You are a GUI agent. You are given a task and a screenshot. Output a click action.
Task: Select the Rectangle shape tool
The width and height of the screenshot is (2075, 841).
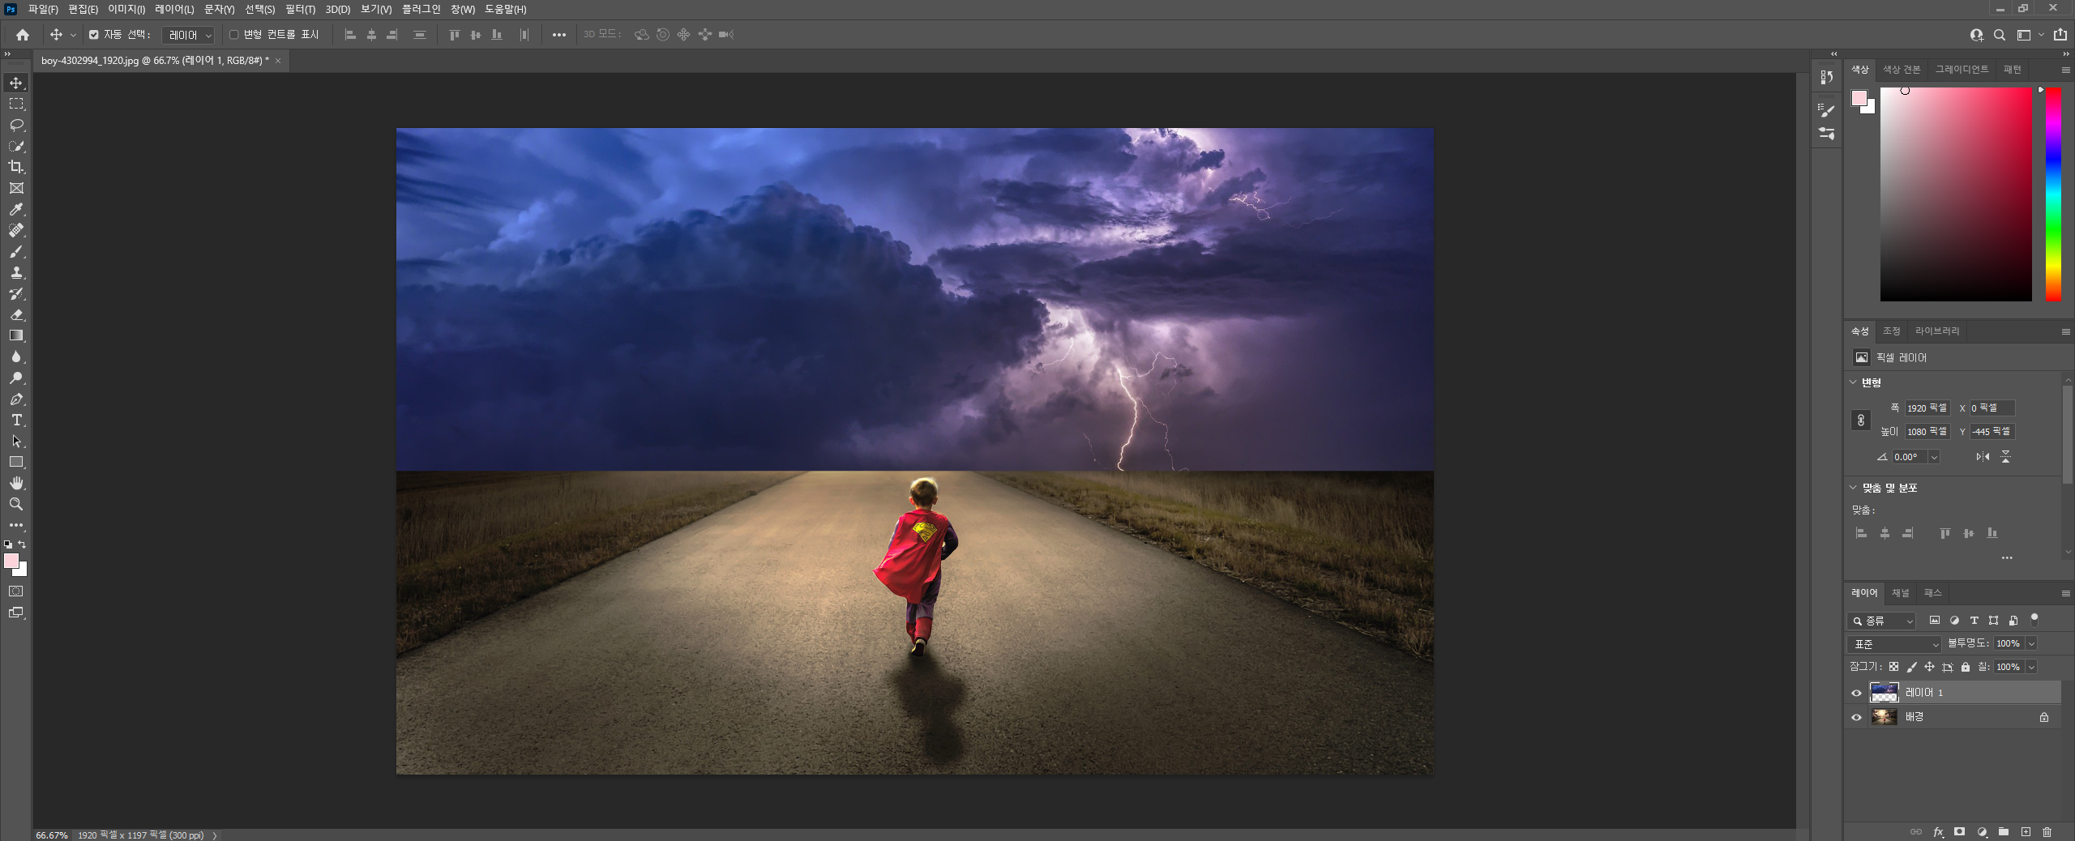coord(16,462)
